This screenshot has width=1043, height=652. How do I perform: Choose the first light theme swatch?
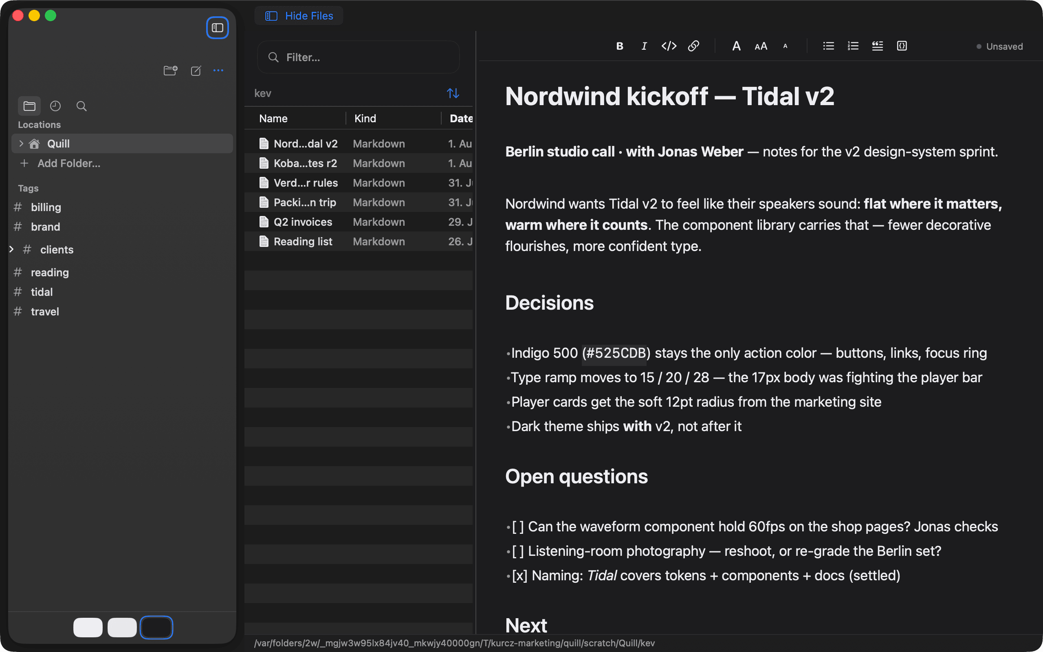pos(88,628)
